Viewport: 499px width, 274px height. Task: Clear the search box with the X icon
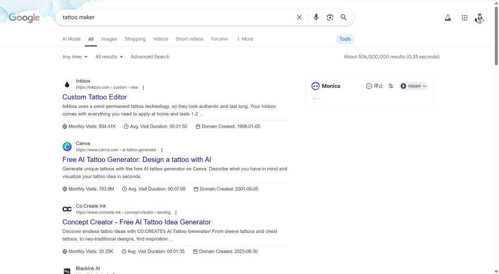click(299, 18)
